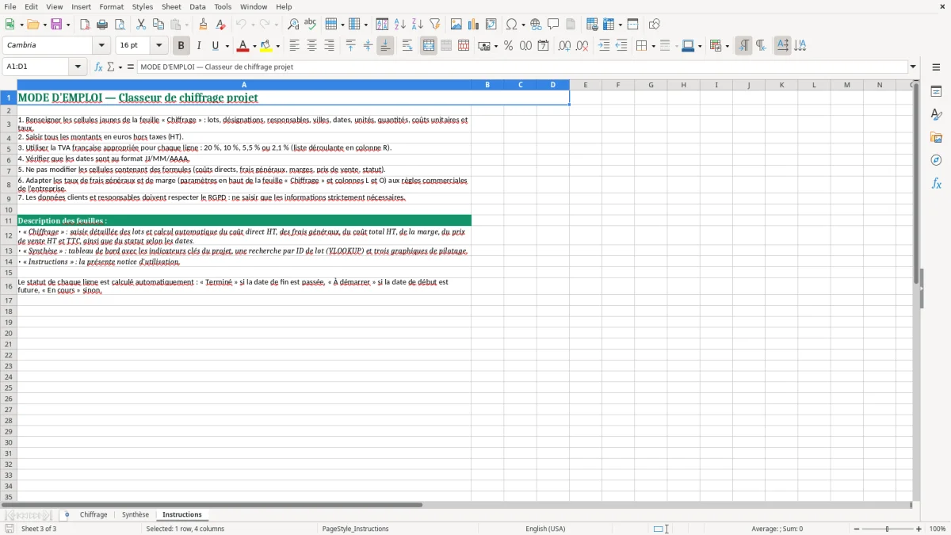Activate Clone Formatting paintbrush
951x535 pixels.
click(203, 25)
